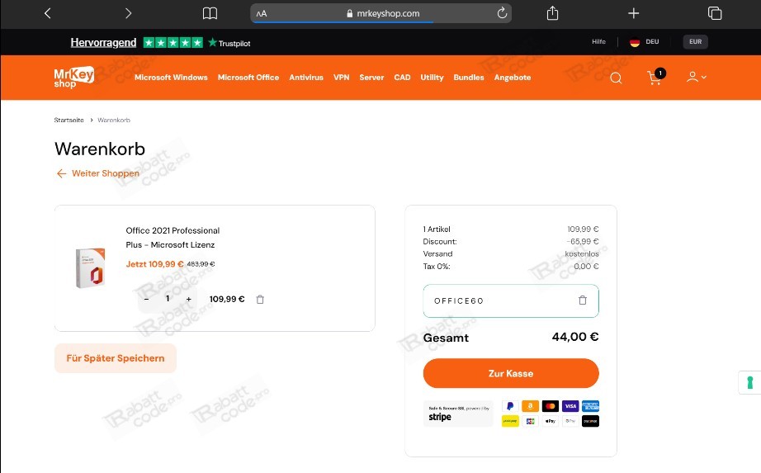Increase quantity with the plus button
Screen dimensions: 761x473
189,299
